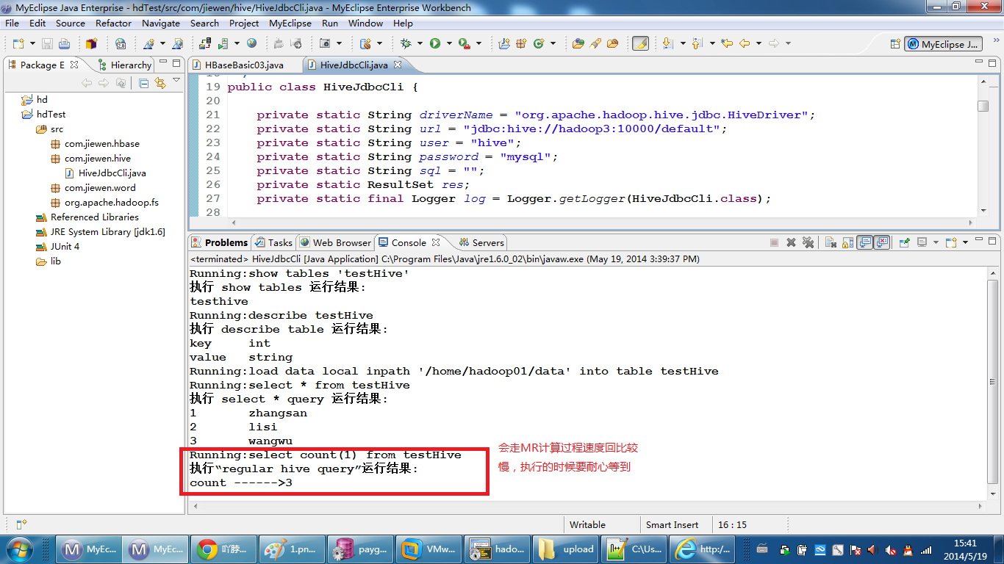Switch to the HBaseBasic03.java editor tab

(243, 65)
